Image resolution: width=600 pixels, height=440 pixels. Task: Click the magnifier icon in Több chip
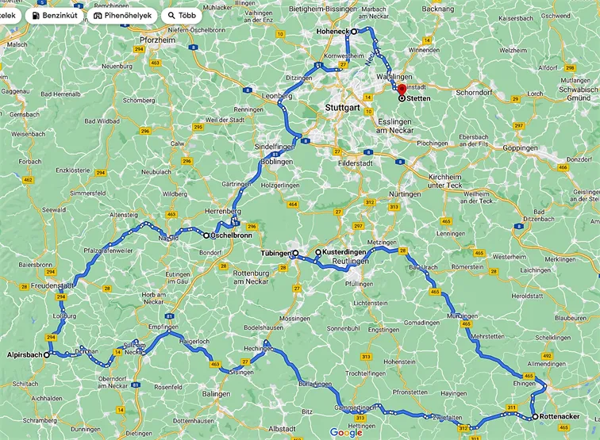coord(171,16)
